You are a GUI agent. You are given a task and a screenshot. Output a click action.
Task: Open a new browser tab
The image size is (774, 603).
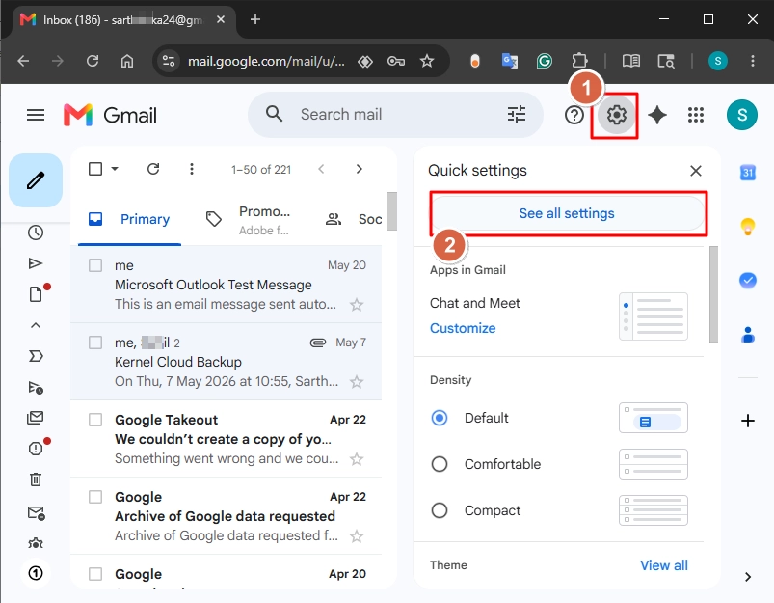tap(255, 19)
